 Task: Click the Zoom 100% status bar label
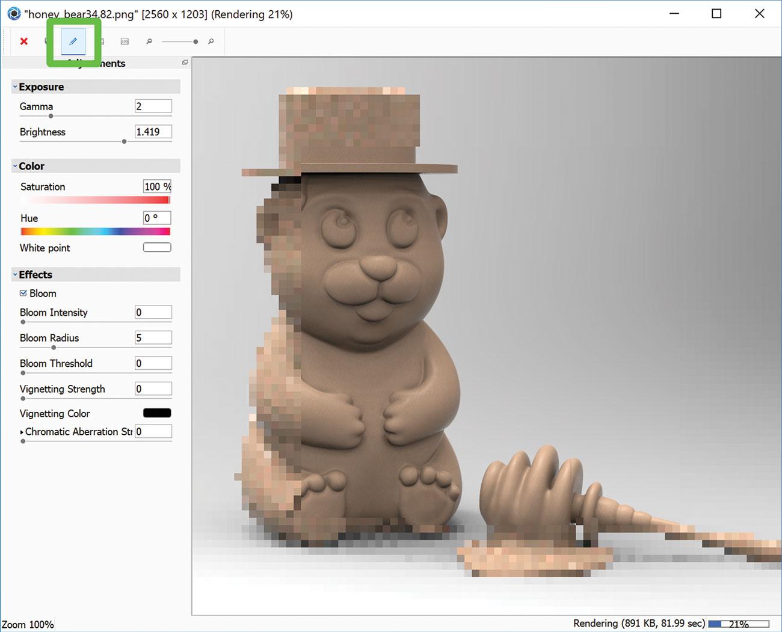click(x=28, y=624)
